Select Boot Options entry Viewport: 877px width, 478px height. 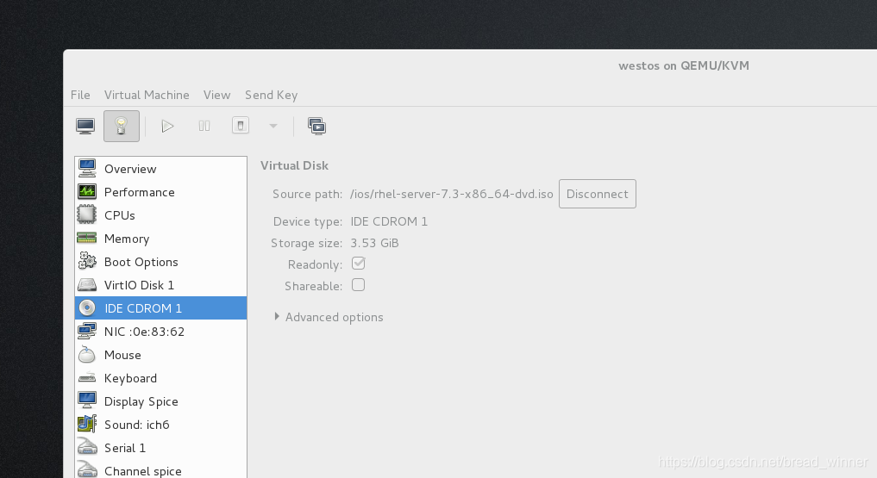[x=160, y=261]
